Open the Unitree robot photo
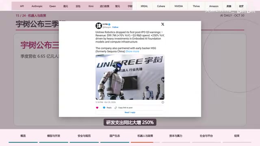 point(130,77)
